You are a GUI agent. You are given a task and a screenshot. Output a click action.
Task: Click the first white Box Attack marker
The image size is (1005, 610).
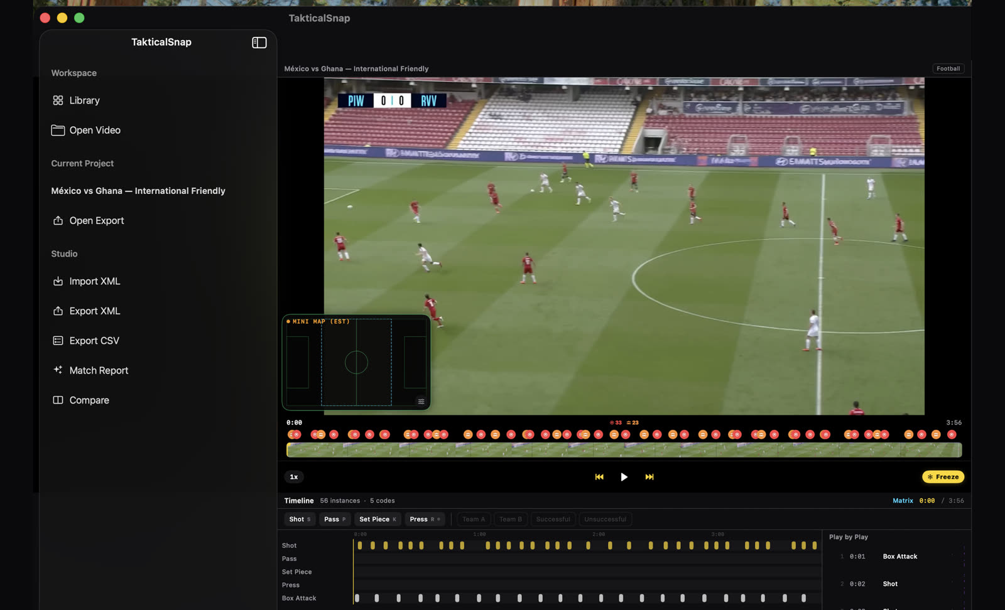357,598
